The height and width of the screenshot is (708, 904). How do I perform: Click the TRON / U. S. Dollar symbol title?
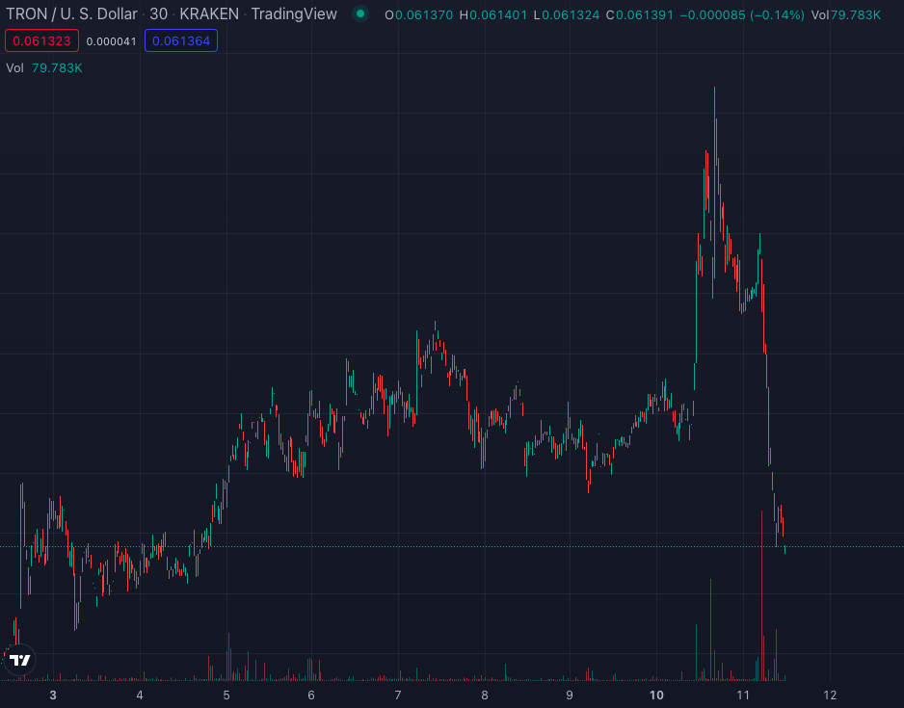(72, 14)
